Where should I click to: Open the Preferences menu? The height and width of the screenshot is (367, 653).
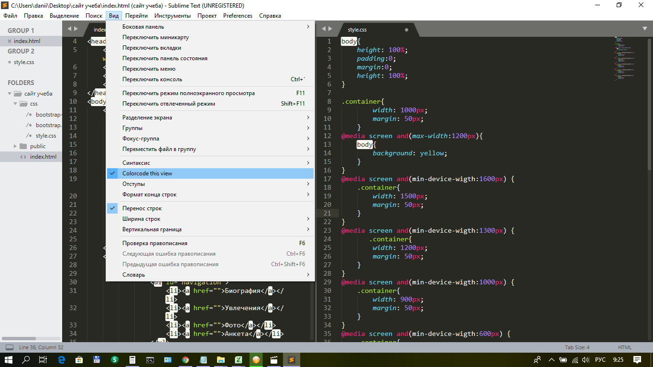238,15
